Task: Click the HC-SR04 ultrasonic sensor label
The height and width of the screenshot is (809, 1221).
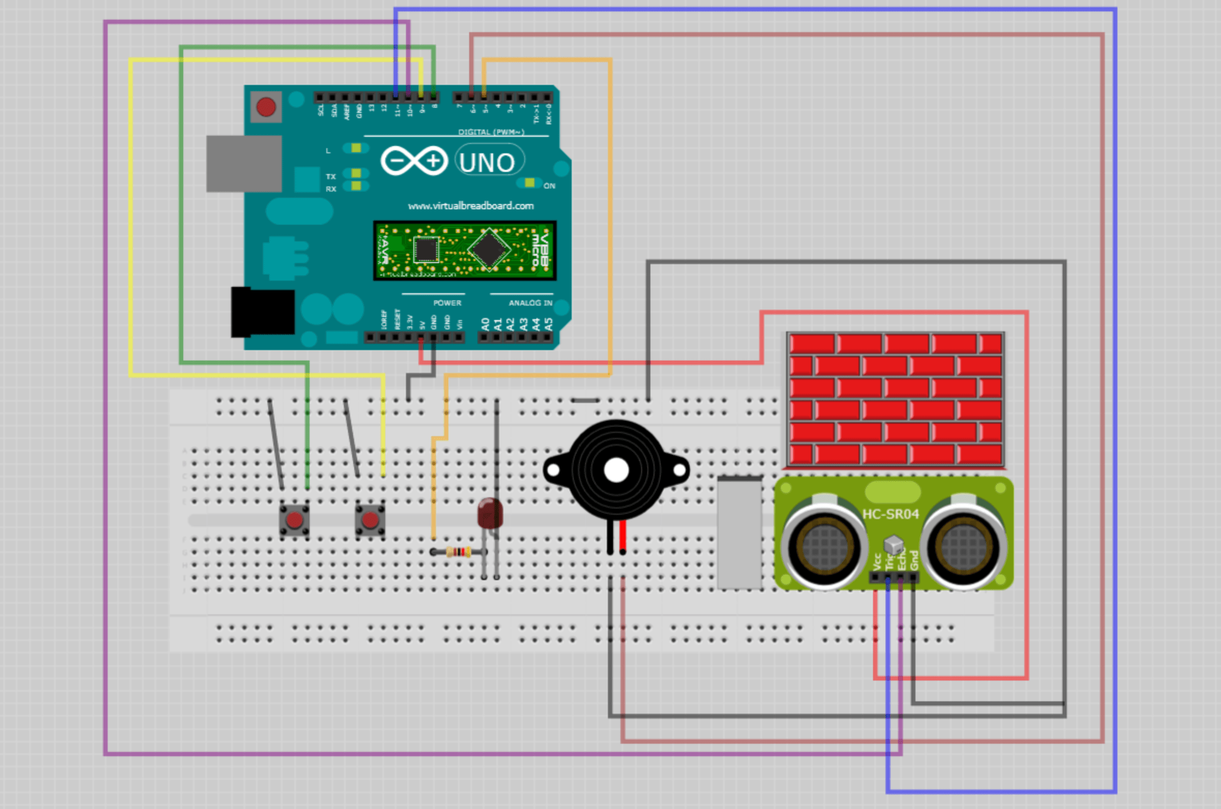Action: [890, 514]
